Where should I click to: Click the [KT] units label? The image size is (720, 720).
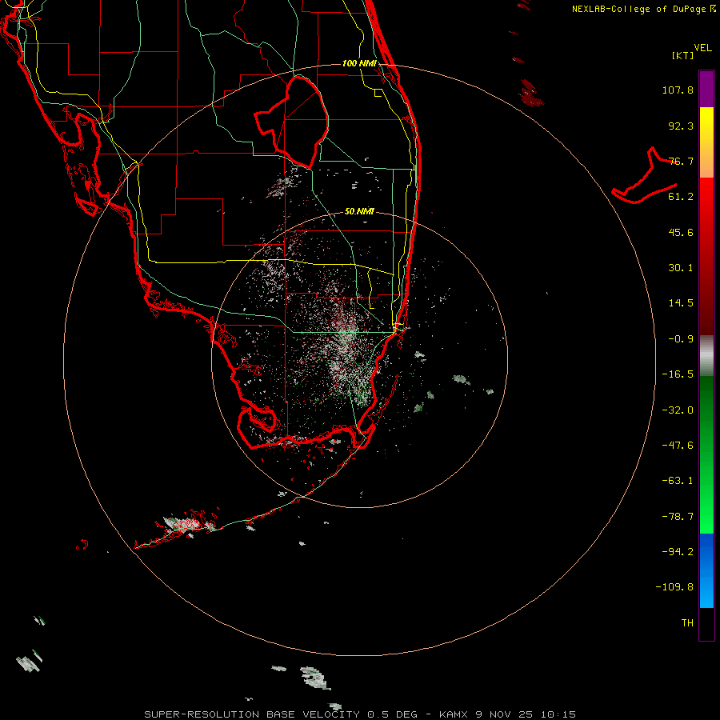click(682, 55)
